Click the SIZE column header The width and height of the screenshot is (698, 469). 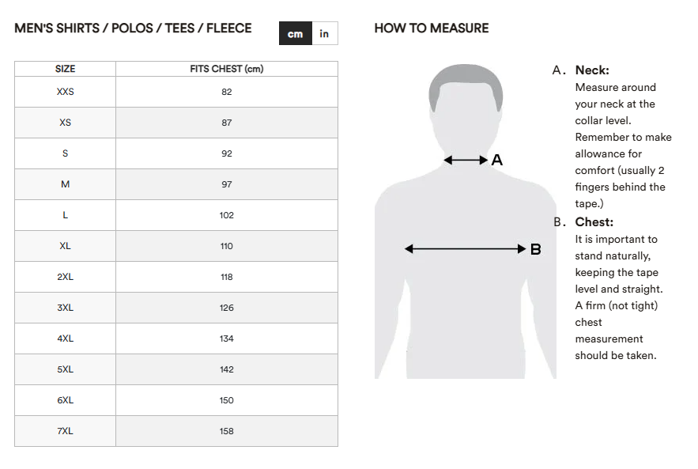click(x=66, y=69)
